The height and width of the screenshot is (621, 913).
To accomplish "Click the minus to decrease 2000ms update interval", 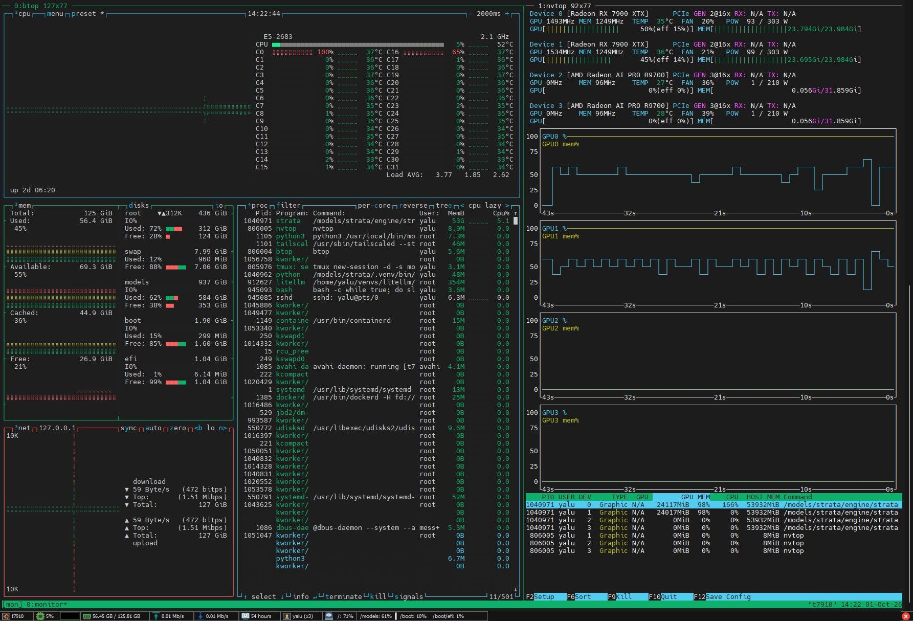I will point(471,14).
